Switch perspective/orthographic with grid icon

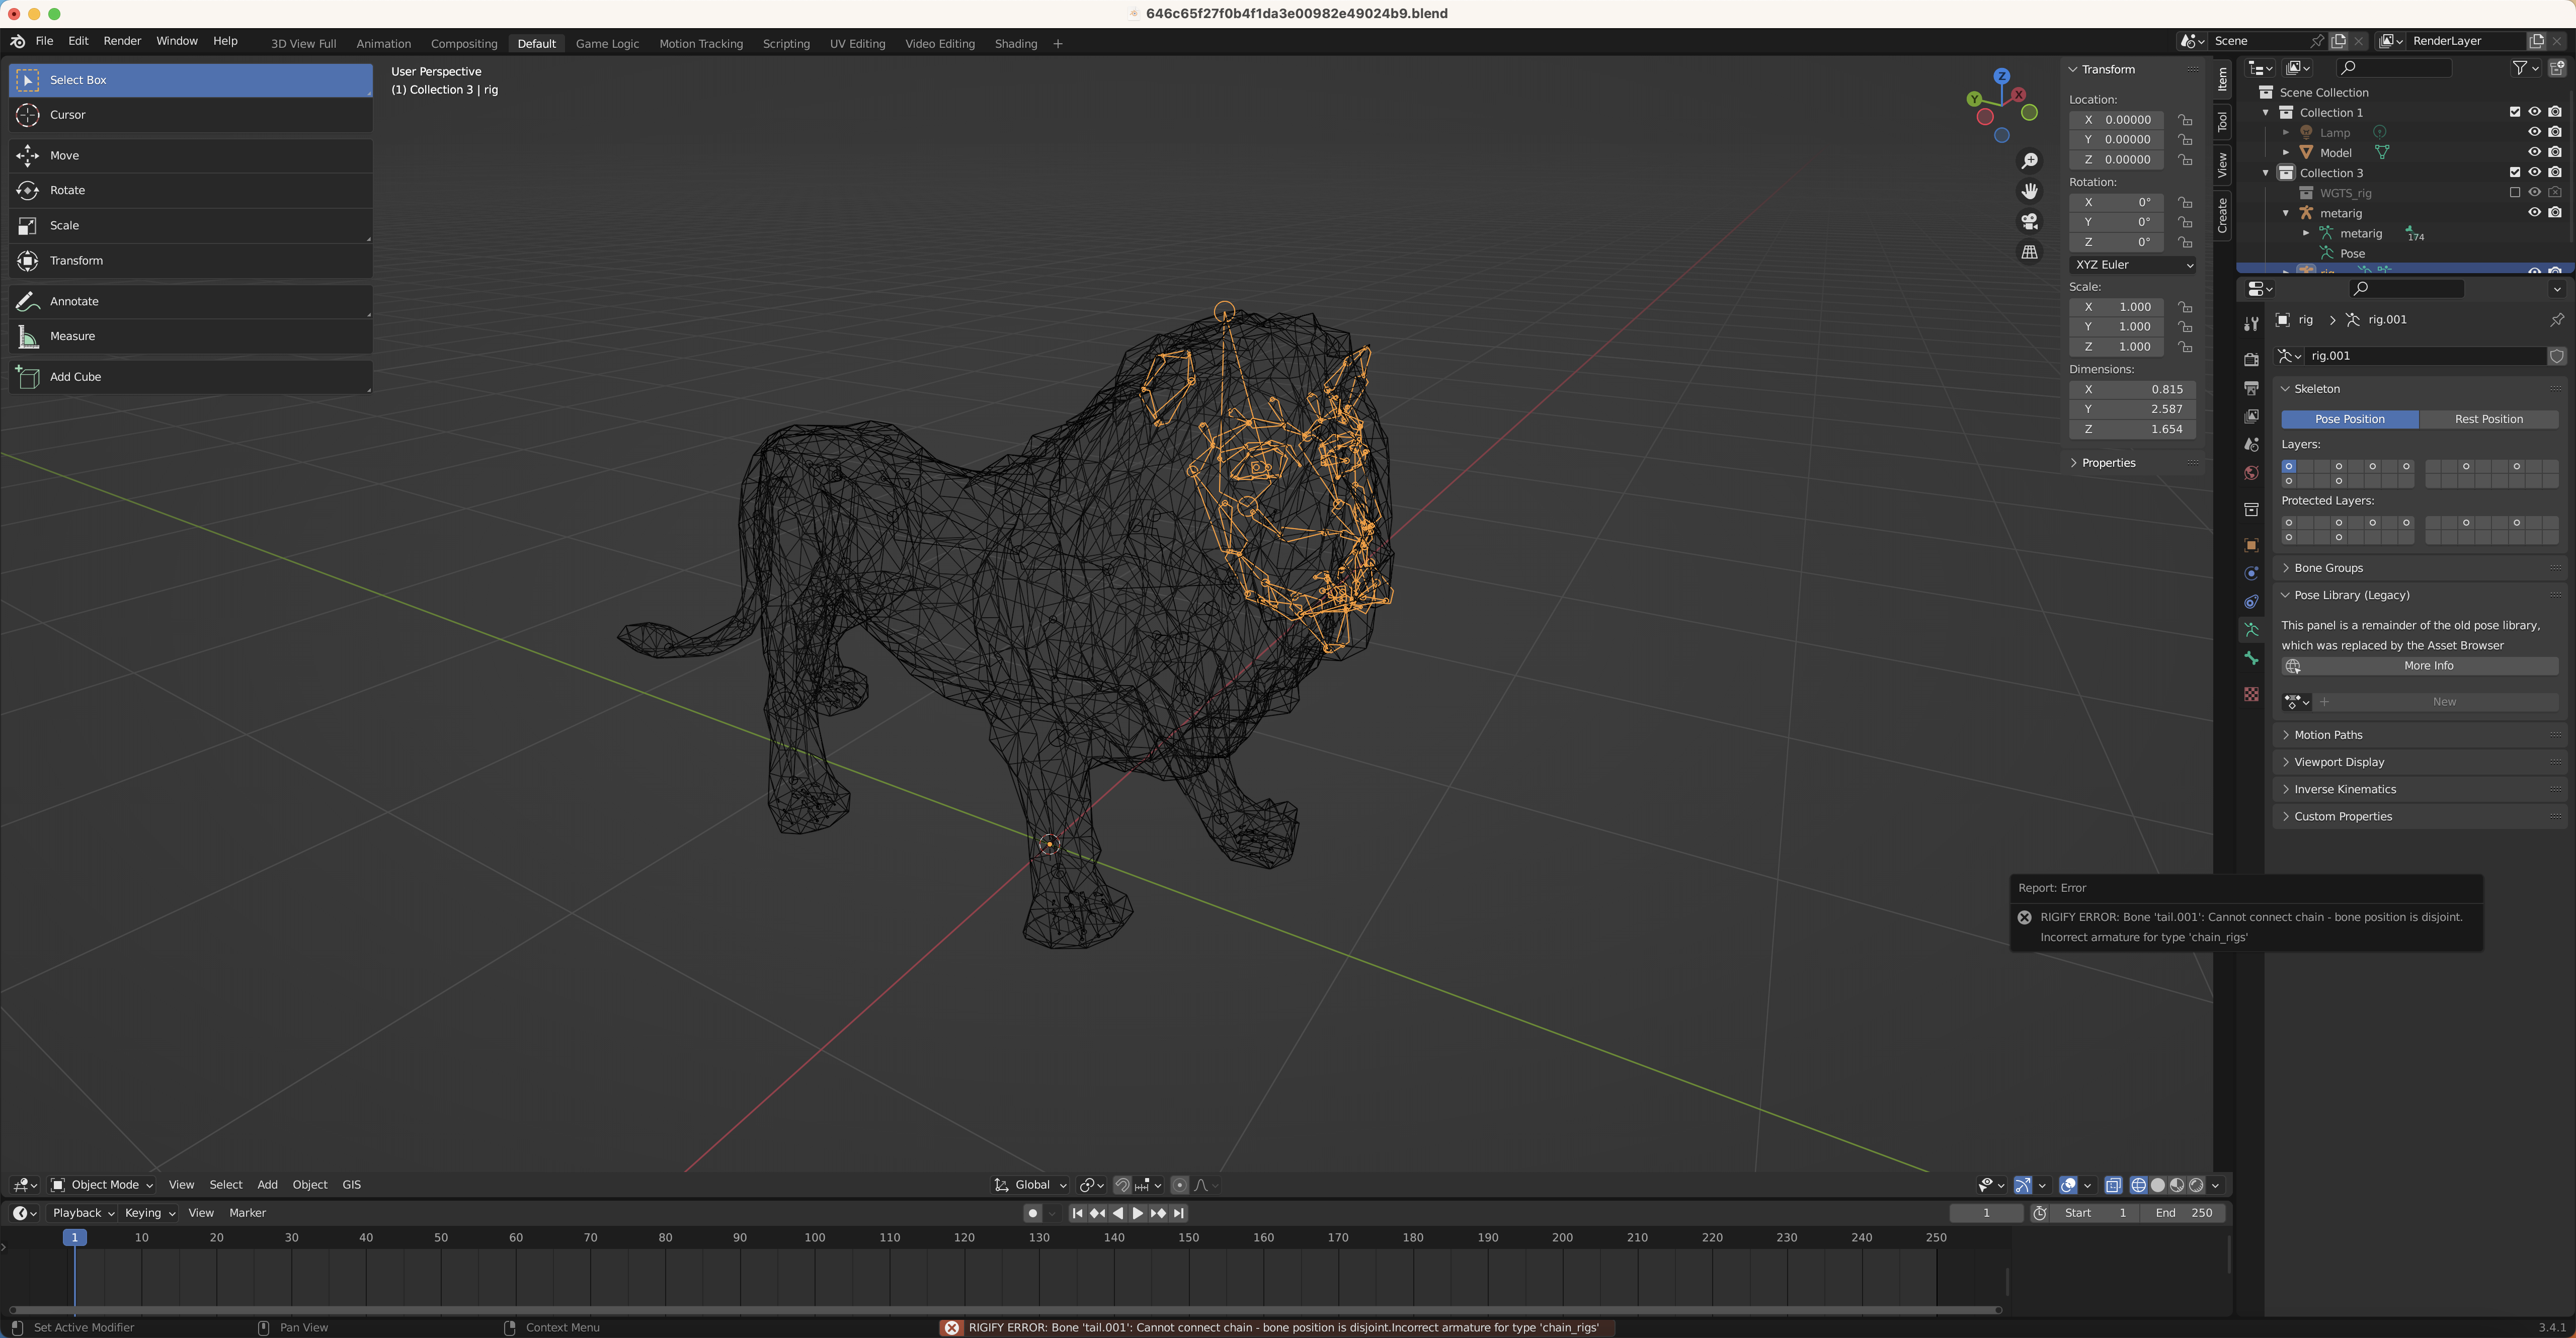(x=2029, y=252)
